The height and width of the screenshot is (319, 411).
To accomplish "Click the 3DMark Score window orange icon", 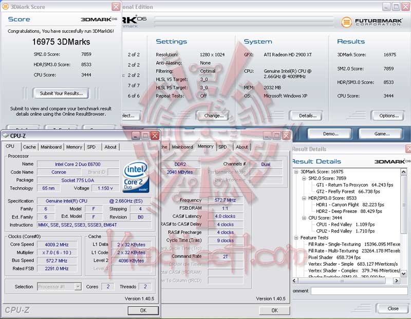I will [x=5, y=6].
